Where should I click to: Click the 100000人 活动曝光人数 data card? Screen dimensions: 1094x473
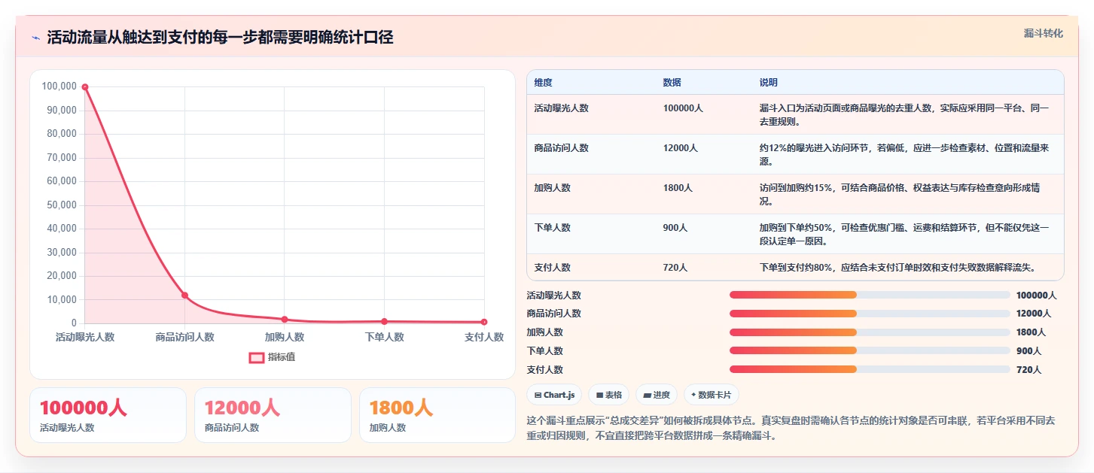[108, 415]
